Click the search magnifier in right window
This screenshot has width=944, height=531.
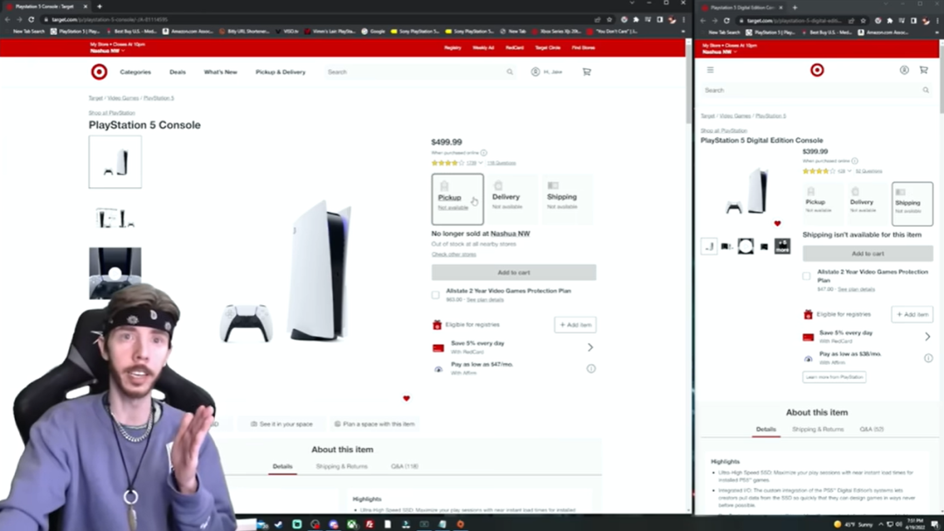tap(926, 90)
